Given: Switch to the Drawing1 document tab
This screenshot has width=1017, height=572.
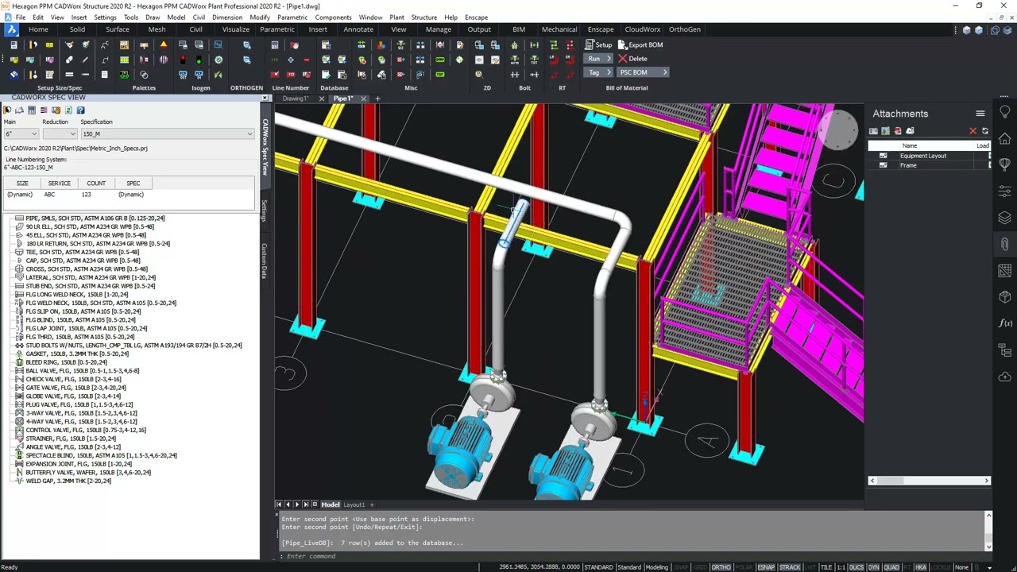Looking at the screenshot, I should tap(296, 99).
